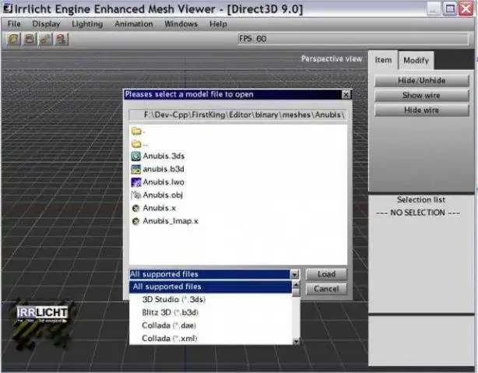Click the Irrlicht app icon in title bar
Screen dimensions: 478x373
[x=8, y=9]
